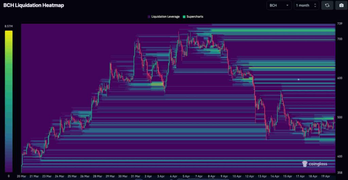The height and width of the screenshot is (180, 348).
Task: Click the green Supercharts legend square
Action: 184,17
